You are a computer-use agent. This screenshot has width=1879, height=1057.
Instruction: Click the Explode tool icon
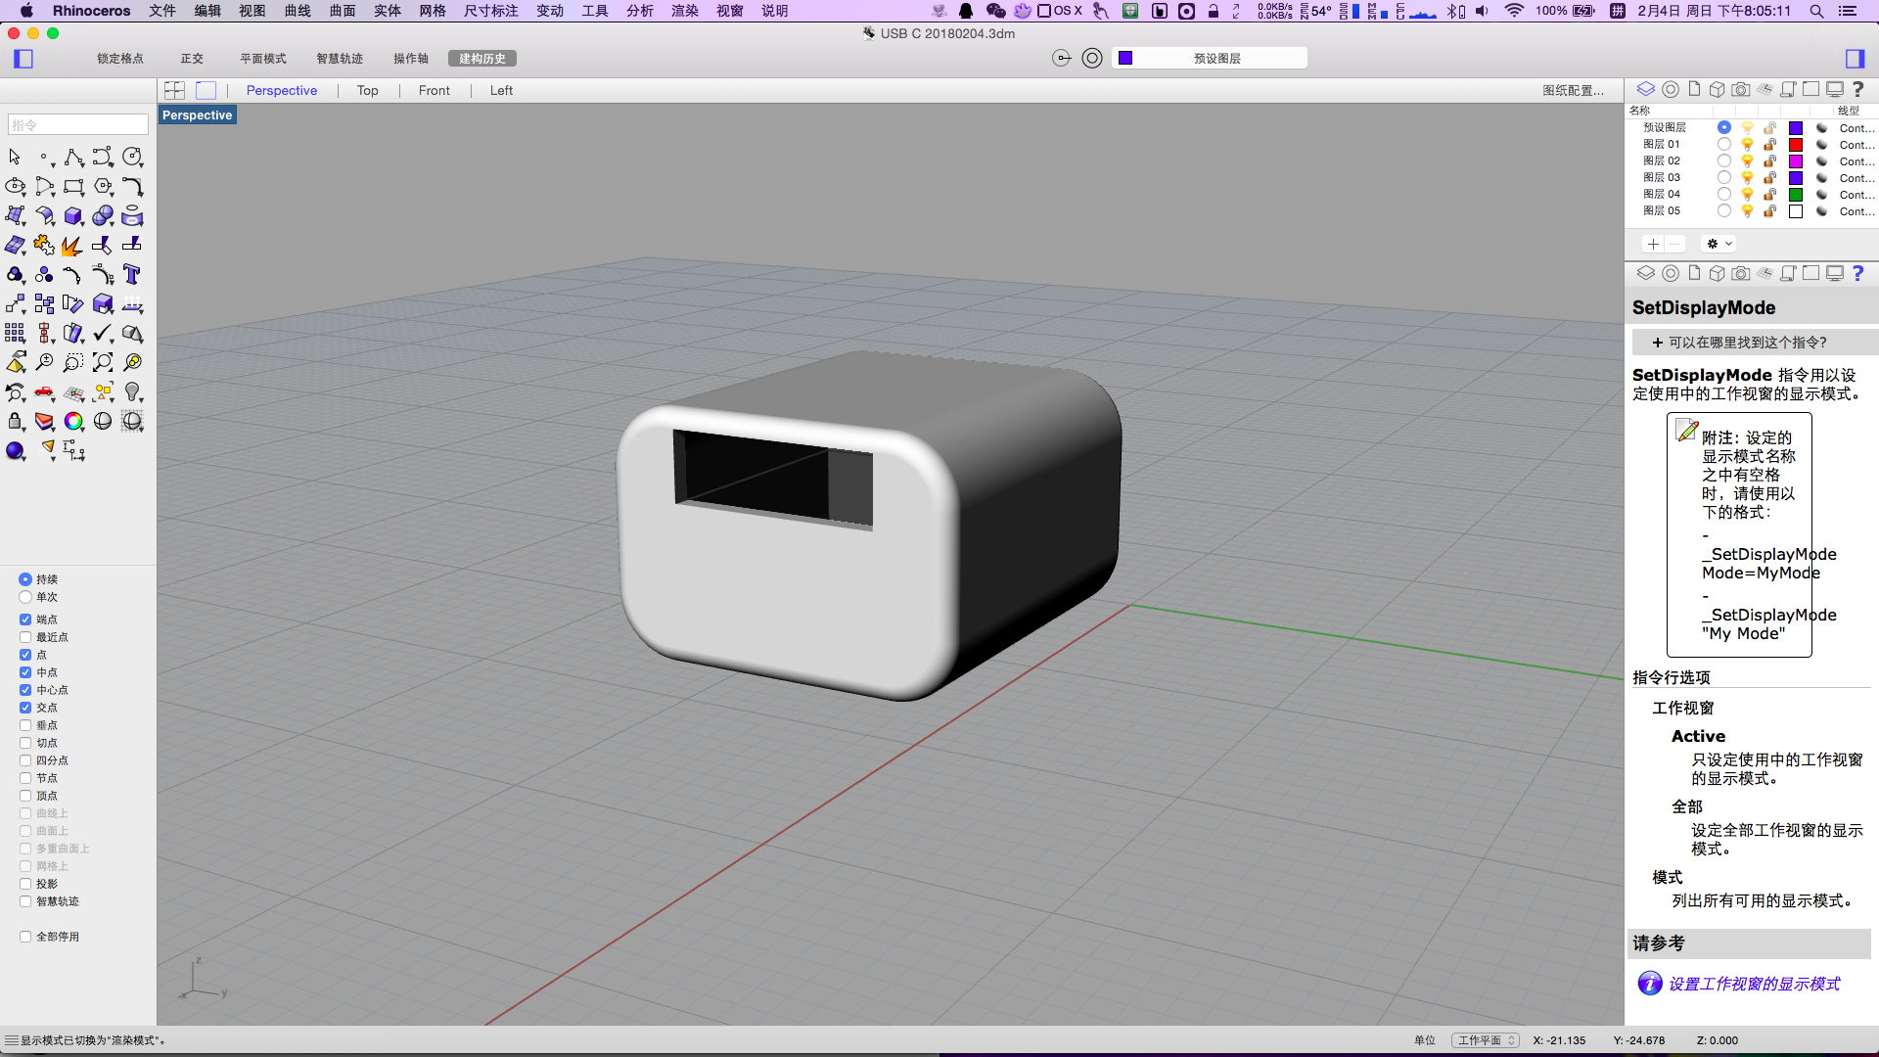point(72,246)
